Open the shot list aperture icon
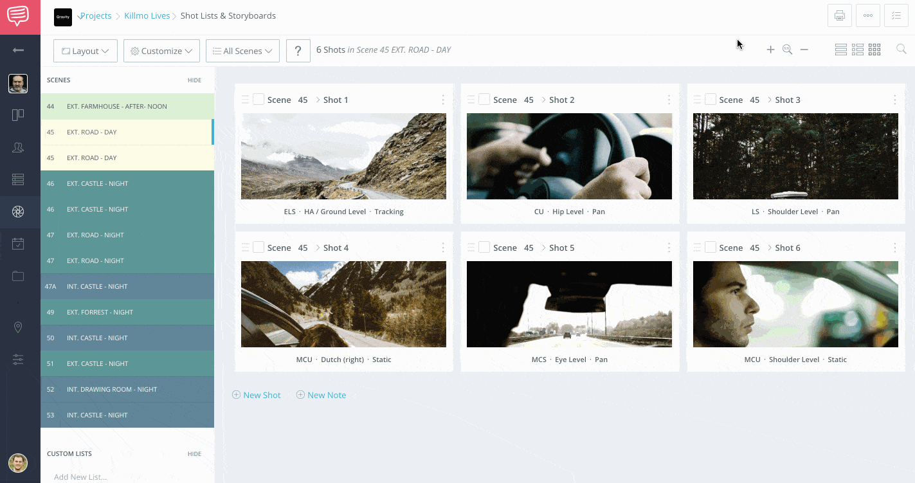This screenshot has width=915, height=483. tap(18, 212)
